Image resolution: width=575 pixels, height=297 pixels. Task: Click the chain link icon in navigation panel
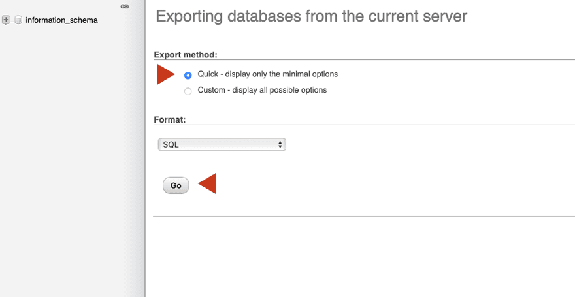(x=125, y=7)
